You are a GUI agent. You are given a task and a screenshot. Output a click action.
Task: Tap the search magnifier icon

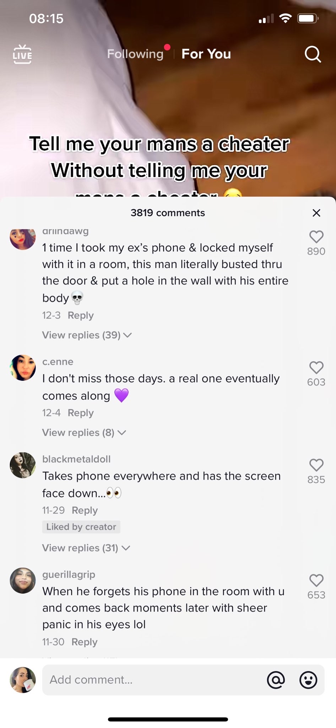click(313, 54)
